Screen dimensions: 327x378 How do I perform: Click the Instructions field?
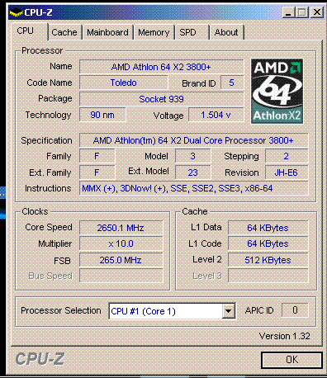pyautogui.click(x=194, y=188)
